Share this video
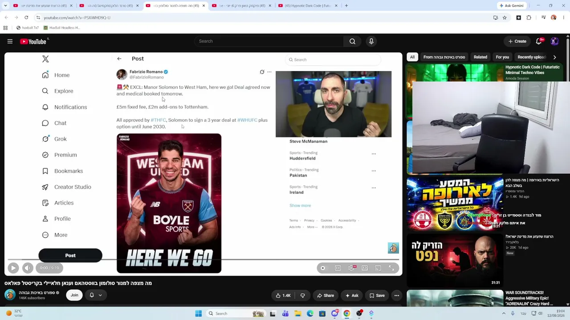 [326, 296]
